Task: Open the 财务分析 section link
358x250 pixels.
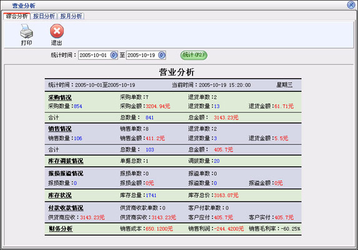Action: [61, 229]
